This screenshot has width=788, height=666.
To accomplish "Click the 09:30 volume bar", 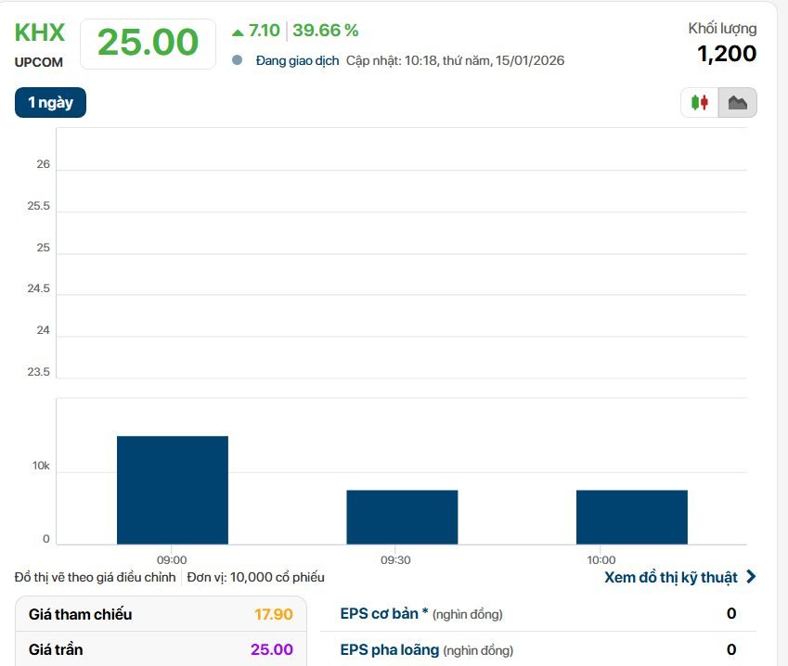I will pyautogui.click(x=402, y=517).
